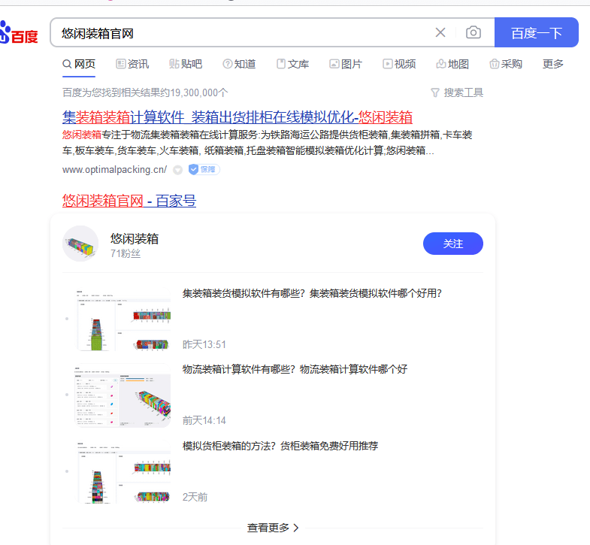Expand the 更多 search categories
This screenshot has height=545, width=590.
[552, 64]
